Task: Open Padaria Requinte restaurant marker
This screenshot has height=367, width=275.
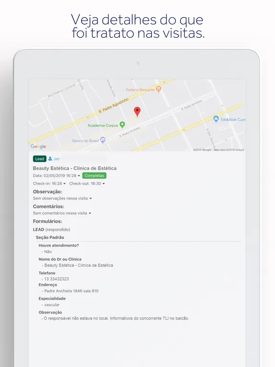Action: point(159,89)
